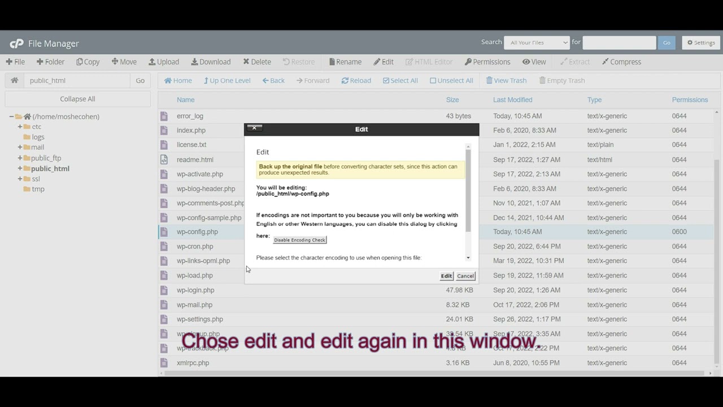The height and width of the screenshot is (407, 723).
Task: Click Up One Level
Action: point(227,80)
